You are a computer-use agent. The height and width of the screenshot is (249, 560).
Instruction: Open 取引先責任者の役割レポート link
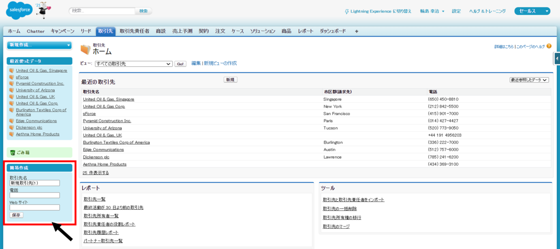110,224
